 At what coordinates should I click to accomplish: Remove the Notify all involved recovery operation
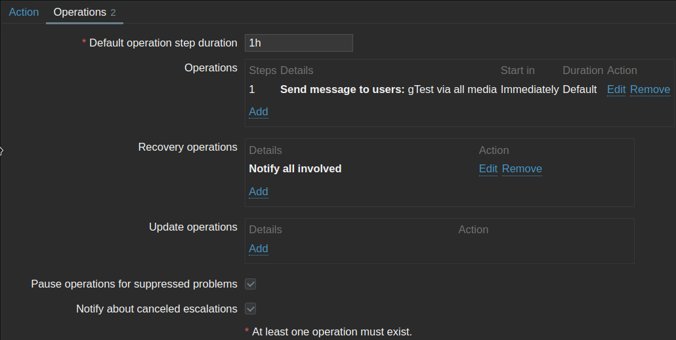click(x=522, y=169)
